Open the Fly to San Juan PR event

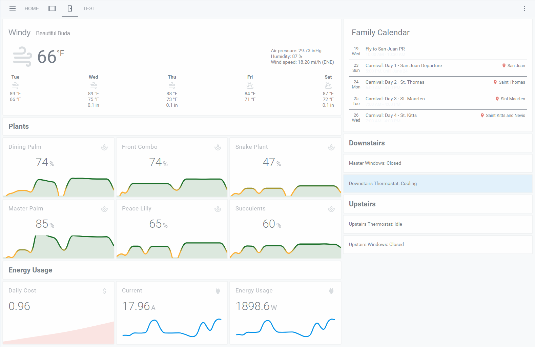(x=385, y=49)
